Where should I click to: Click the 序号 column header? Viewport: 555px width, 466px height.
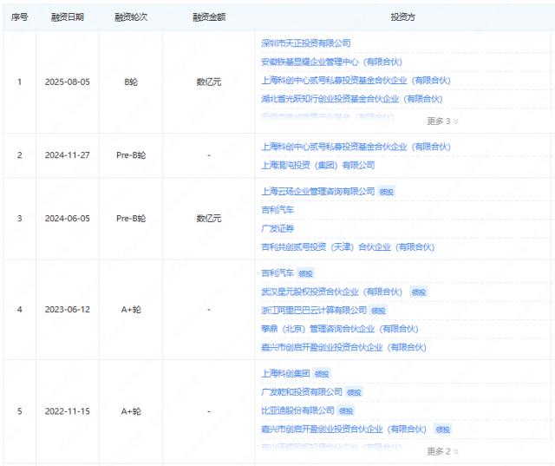pyautogui.click(x=19, y=17)
